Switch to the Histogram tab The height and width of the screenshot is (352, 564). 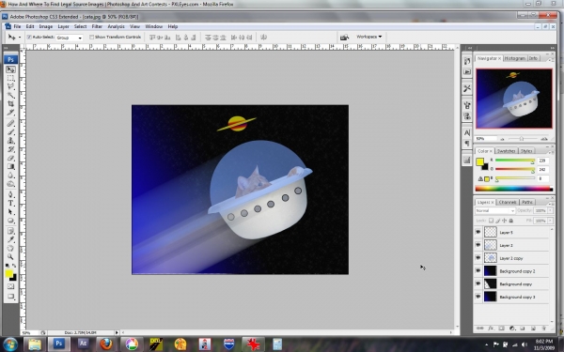(x=515, y=58)
